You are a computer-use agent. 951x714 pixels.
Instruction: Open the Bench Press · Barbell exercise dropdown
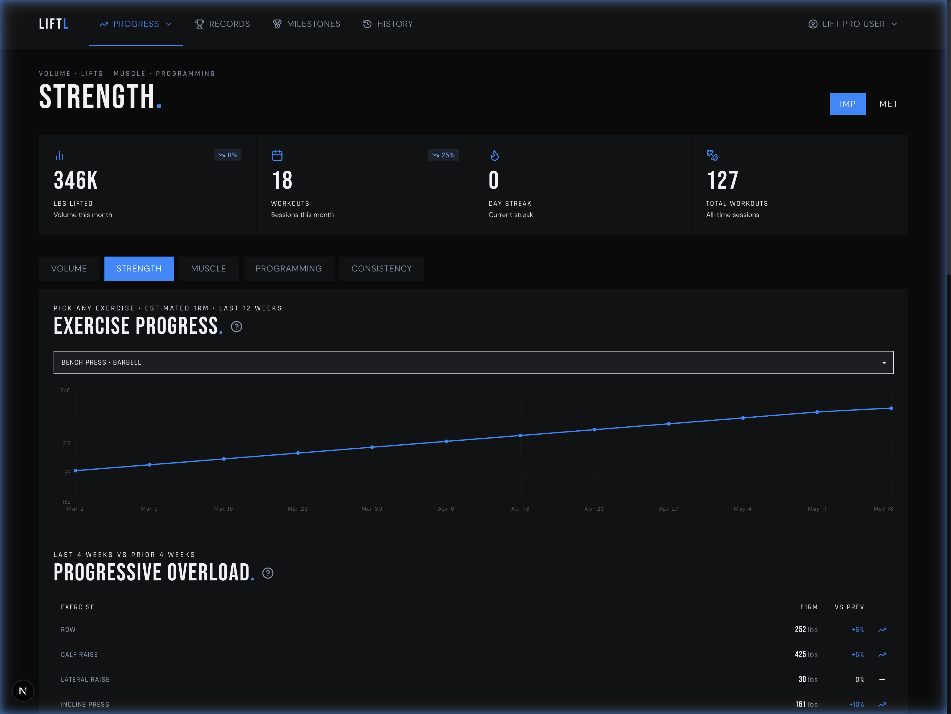473,362
